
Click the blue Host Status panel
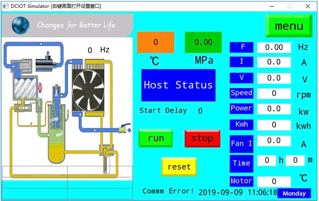(x=178, y=85)
